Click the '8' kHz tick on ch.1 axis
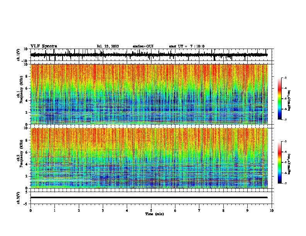 point(27,76)
